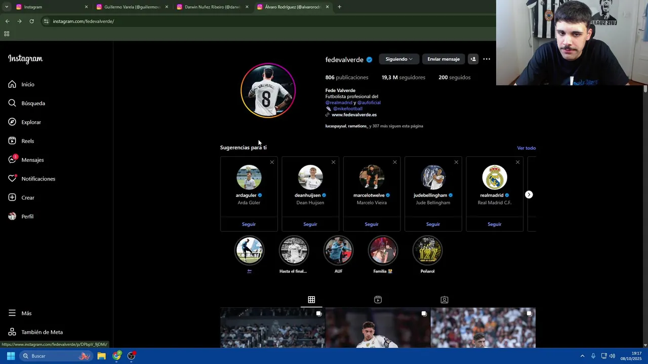Switch to Guillermo Varela browser tab

pyautogui.click(x=133, y=7)
